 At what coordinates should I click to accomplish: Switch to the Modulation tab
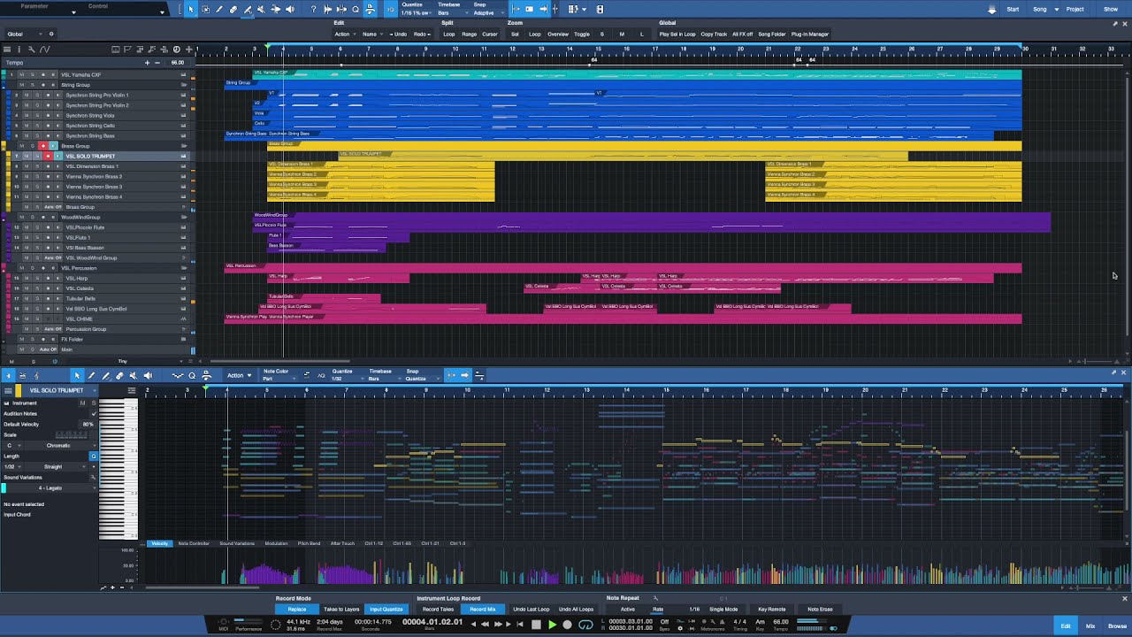pyautogui.click(x=276, y=543)
